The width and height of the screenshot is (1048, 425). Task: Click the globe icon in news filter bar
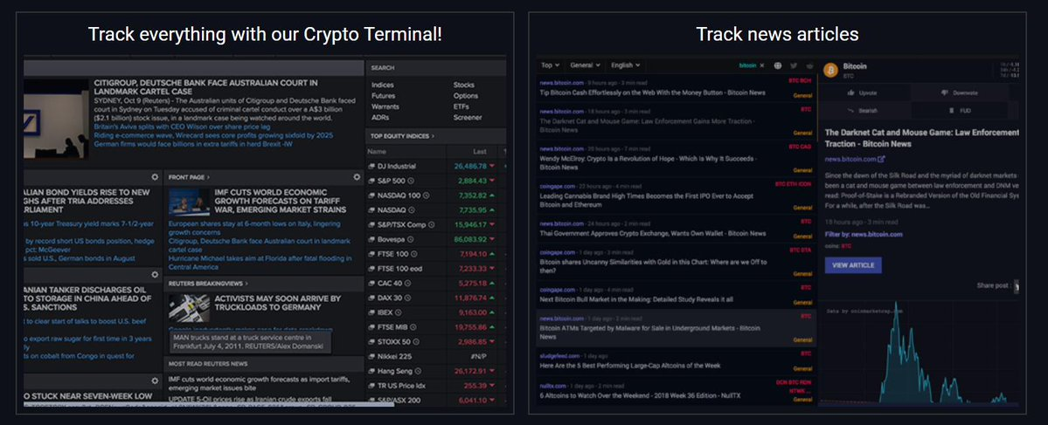[x=778, y=65]
